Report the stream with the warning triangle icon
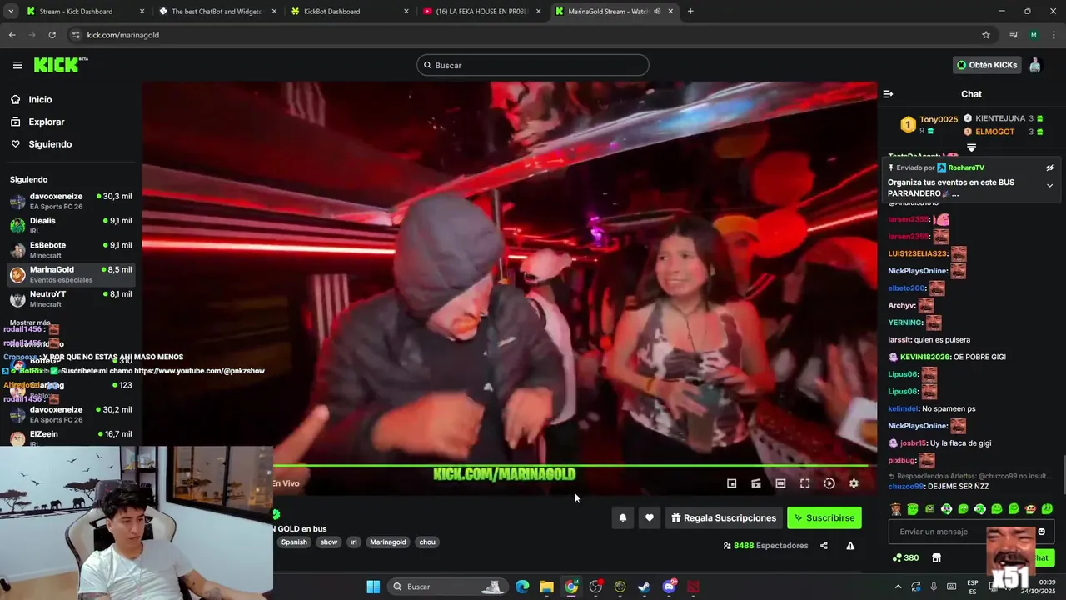This screenshot has height=600, width=1066. (x=850, y=546)
